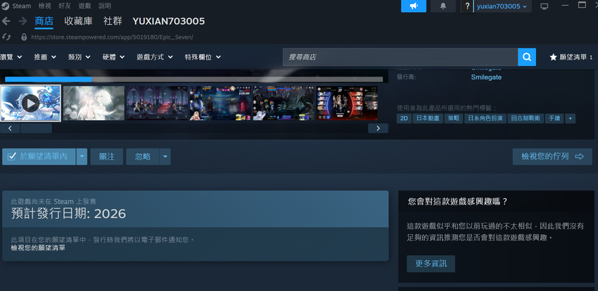This screenshot has height=291, width=598.
Task: Expand the yuxian703005 account dropdown
Action: pyautogui.click(x=502, y=6)
